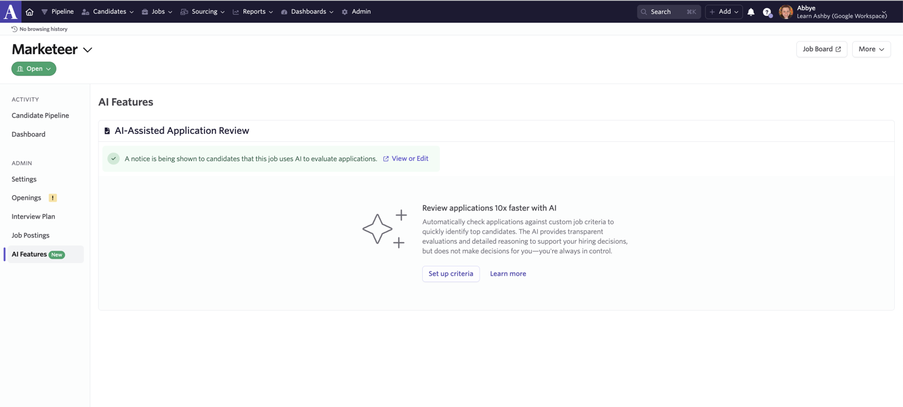Image resolution: width=903 pixels, height=407 pixels.
Task: Open the Candidates menu
Action: (108, 12)
